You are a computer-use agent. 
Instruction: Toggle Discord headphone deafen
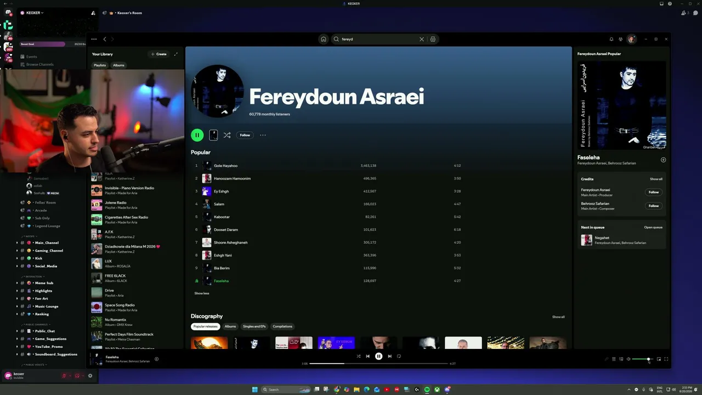(77, 376)
